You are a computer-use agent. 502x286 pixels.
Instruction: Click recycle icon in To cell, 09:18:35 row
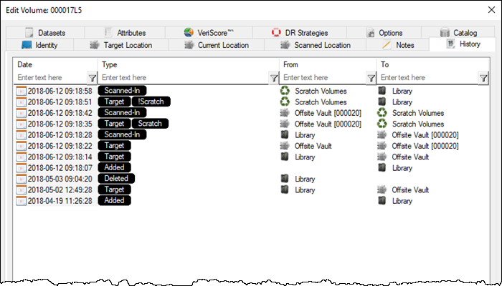click(x=382, y=124)
